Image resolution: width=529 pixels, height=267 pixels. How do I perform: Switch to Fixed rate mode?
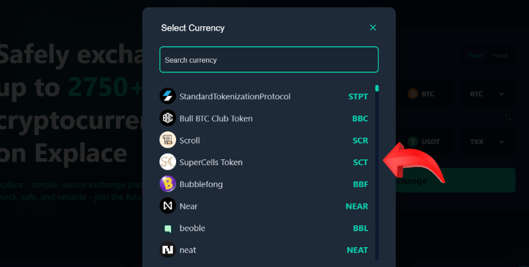[x=500, y=56]
